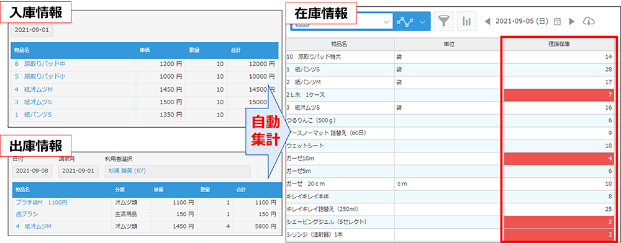Click the 2021-09-08 date field

(32, 171)
